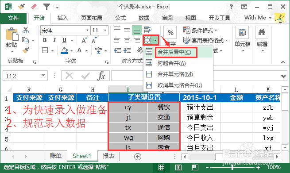Image resolution: width=290 pixels, height=173 pixels.
Task: Choose 跨越合并(A) menu item
Action: tap(178, 63)
